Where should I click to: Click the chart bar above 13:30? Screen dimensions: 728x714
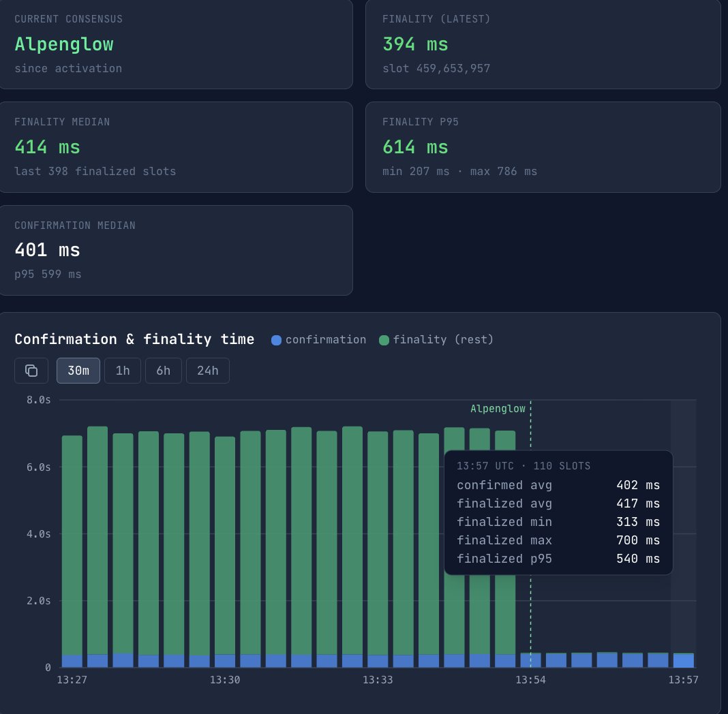pos(225,552)
